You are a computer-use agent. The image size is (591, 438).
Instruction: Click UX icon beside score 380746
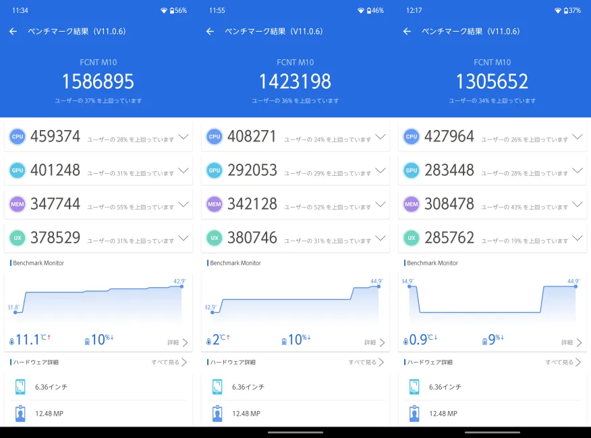[215, 238]
